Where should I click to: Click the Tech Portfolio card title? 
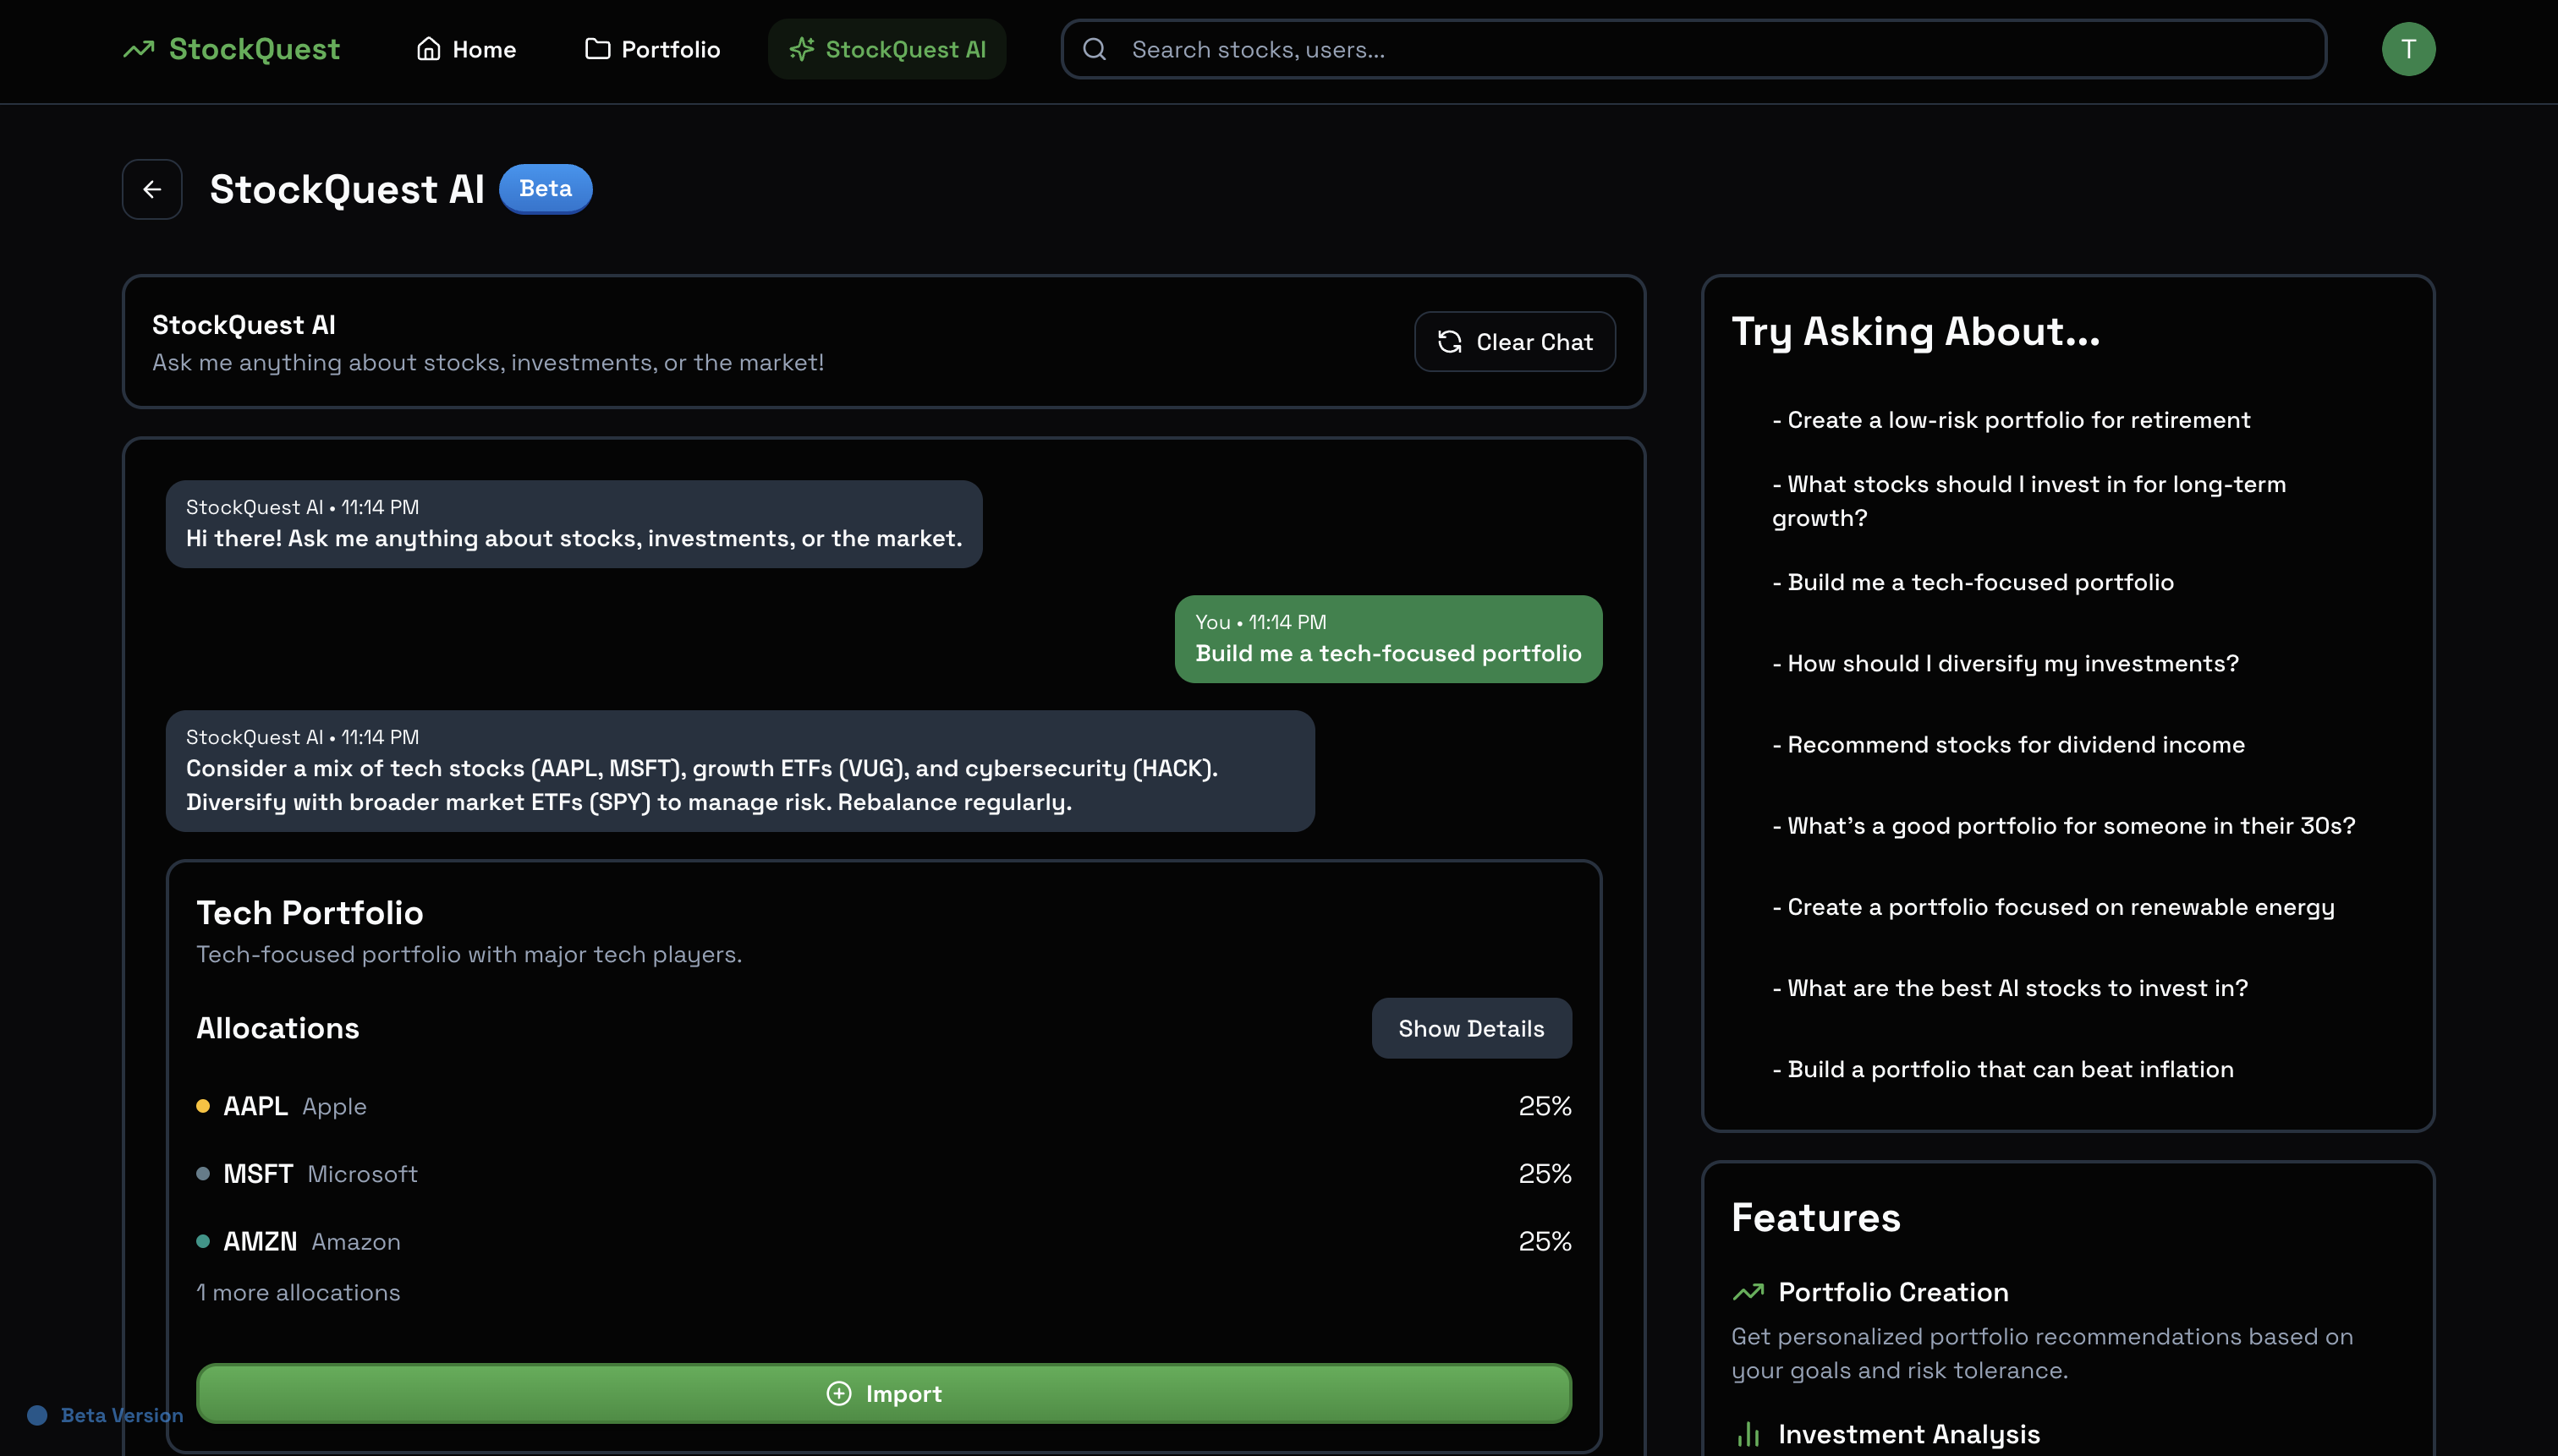click(x=310, y=912)
